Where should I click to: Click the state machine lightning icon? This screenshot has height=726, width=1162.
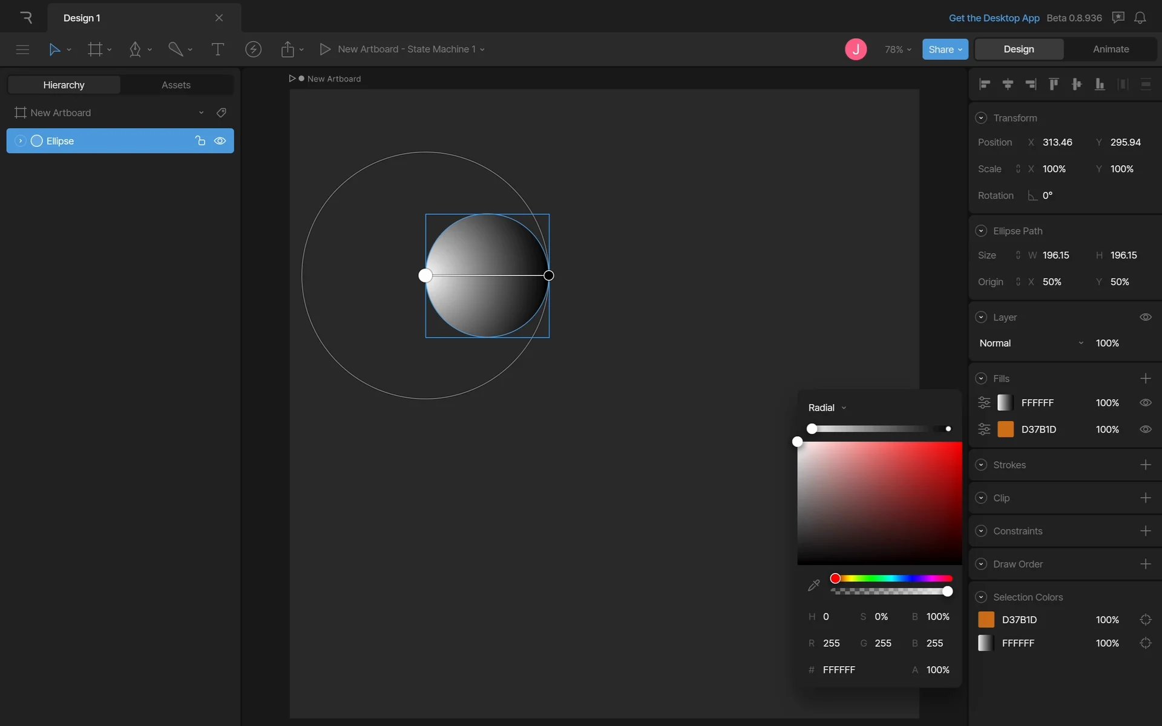click(x=253, y=49)
